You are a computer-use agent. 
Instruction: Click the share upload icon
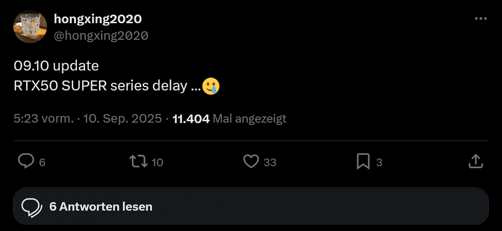tap(475, 161)
